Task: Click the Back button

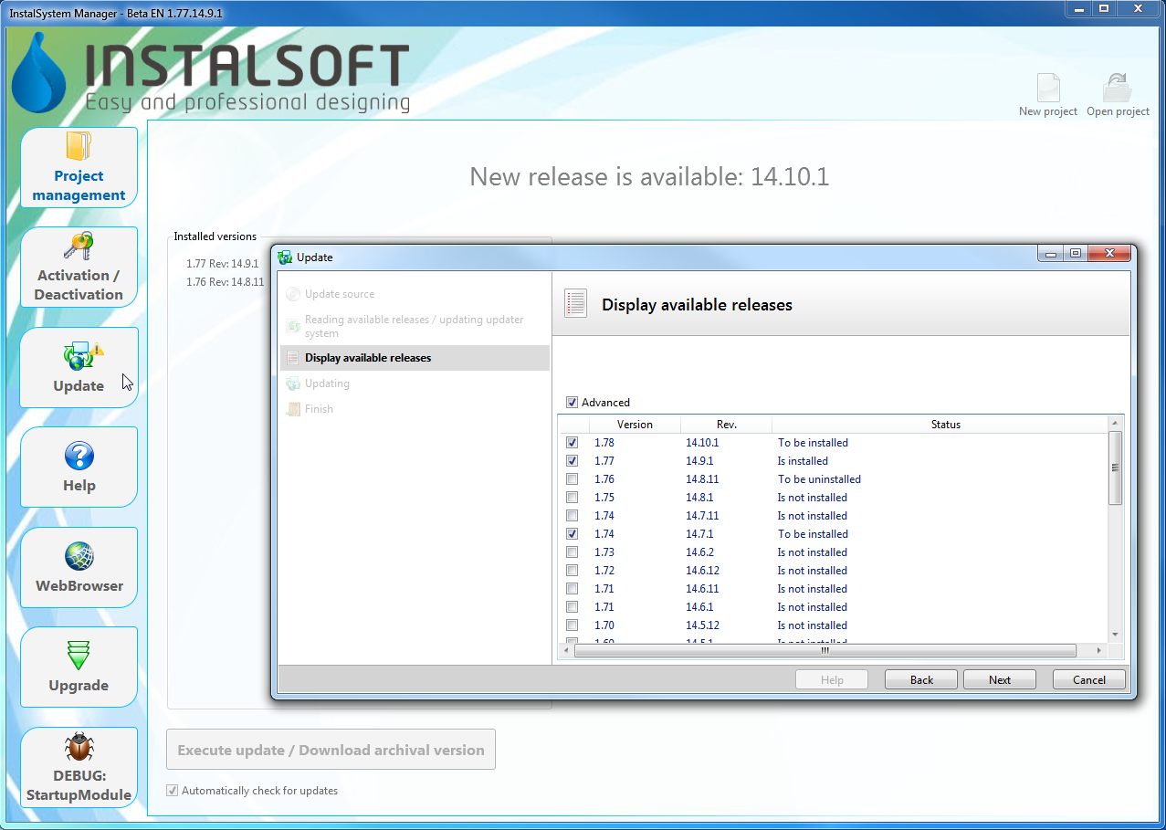Action: click(x=921, y=679)
